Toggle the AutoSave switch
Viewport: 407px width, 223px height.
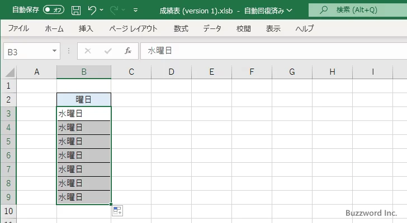(x=54, y=10)
